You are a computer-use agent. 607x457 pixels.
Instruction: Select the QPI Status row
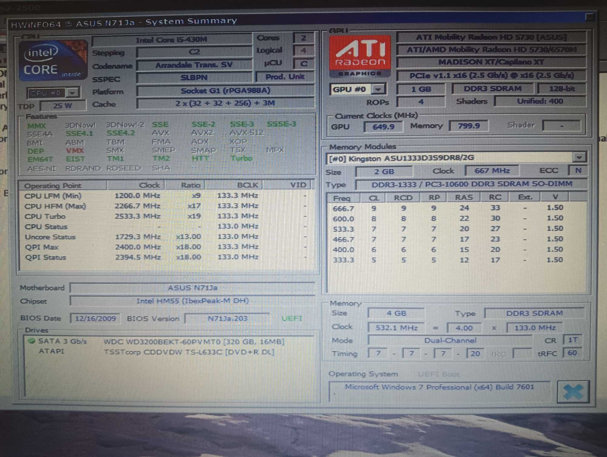166,257
